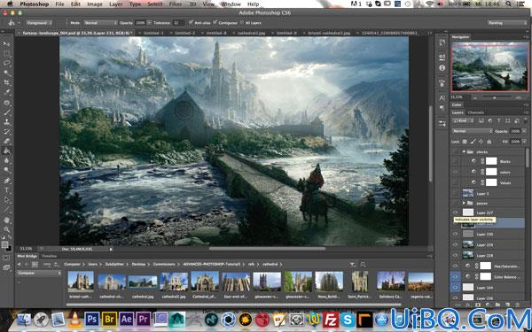Select the Eraser tool
Screen dimensions: 532x332
point(6,141)
